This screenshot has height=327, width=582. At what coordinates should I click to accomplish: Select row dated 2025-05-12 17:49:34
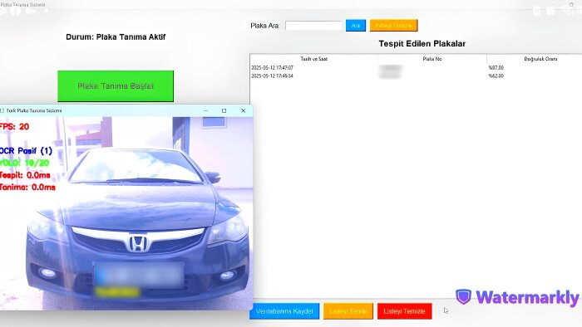416,76
